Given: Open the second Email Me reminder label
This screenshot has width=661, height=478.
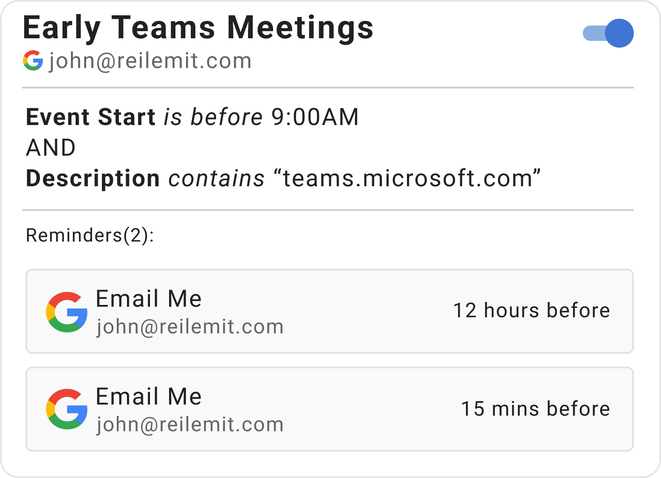Looking at the screenshot, I should pos(149,396).
